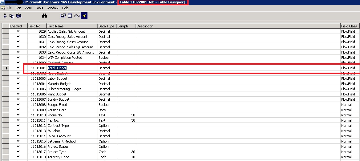Image resolution: width=360 pixels, height=161 pixels.
Task: Click the Description cell of Labor Budget
Action: pyautogui.click(x=238, y=78)
